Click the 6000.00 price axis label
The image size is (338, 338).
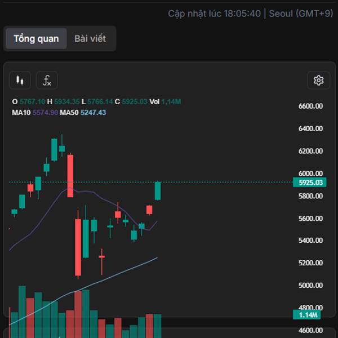310,174
